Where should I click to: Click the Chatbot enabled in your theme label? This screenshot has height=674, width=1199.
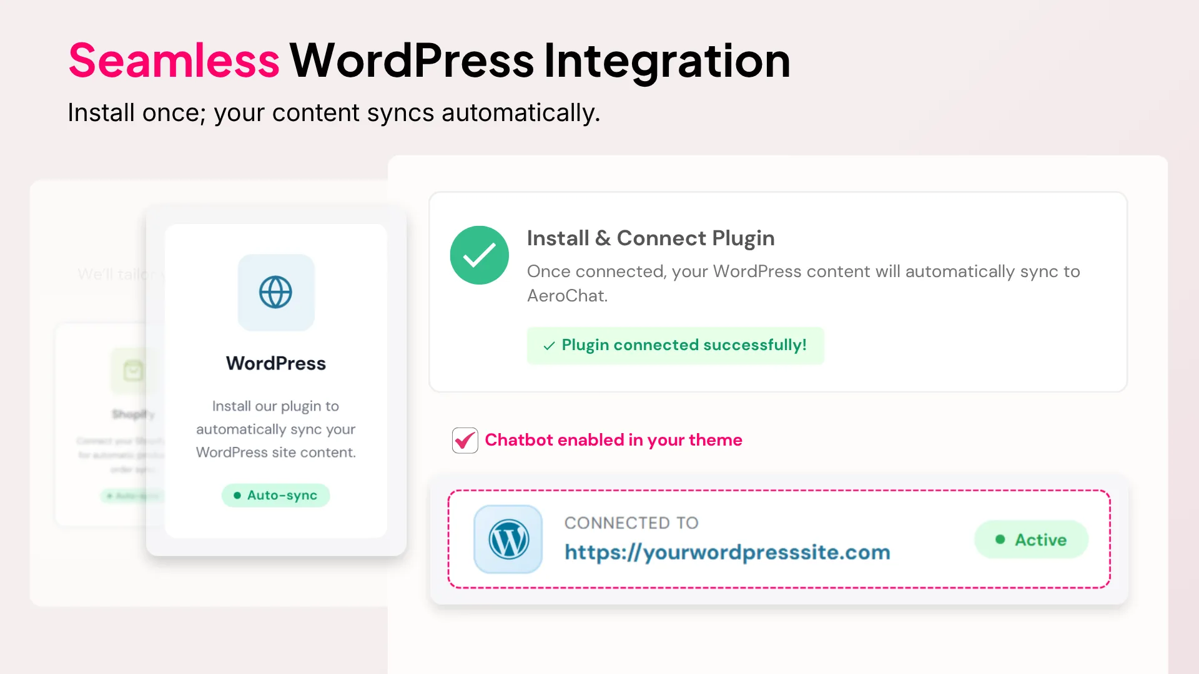pos(614,440)
